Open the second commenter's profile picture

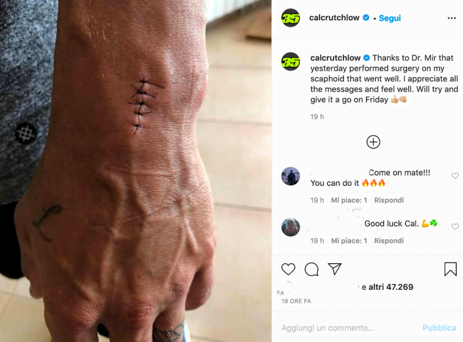[x=291, y=227]
